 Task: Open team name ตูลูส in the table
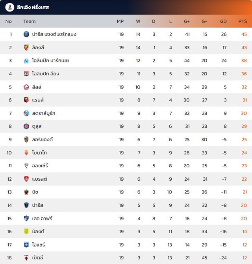click(37, 126)
